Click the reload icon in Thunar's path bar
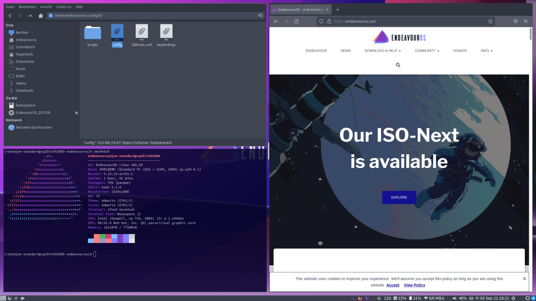Screen dimensions: 536x301 [x=261, y=15]
